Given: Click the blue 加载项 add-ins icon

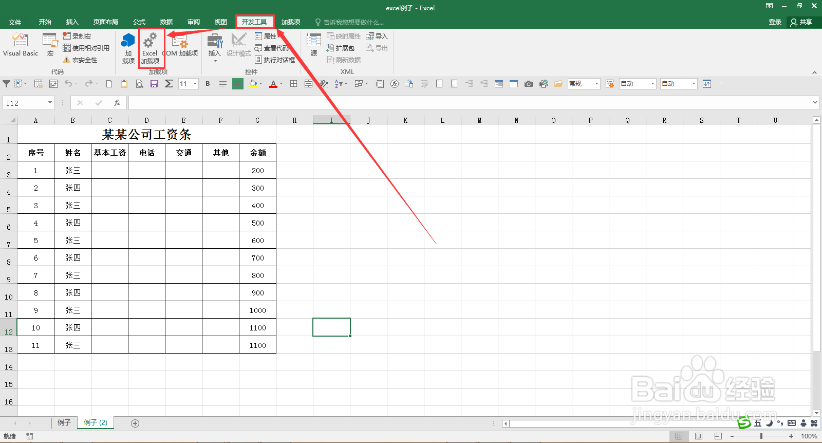Looking at the screenshot, I should coord(128,48).
